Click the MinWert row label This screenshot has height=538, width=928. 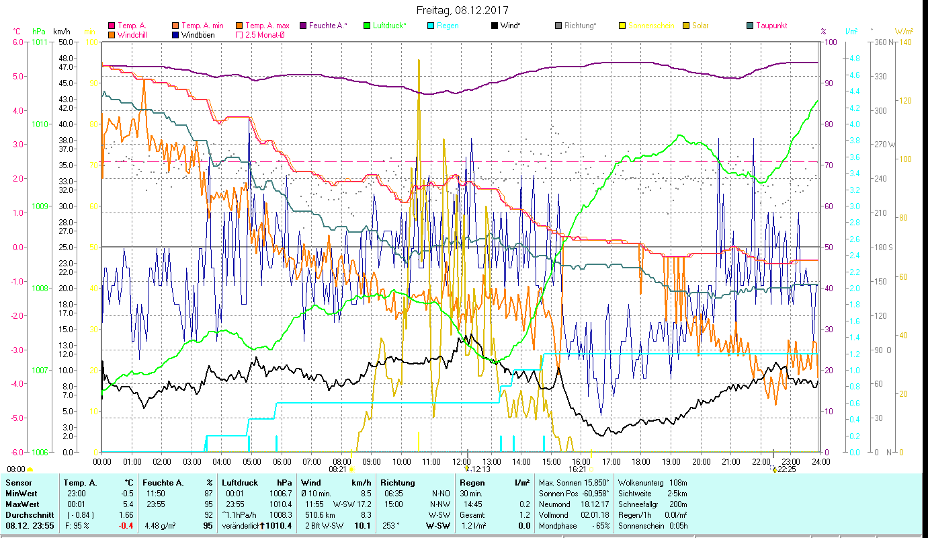[x=22, y=494]
